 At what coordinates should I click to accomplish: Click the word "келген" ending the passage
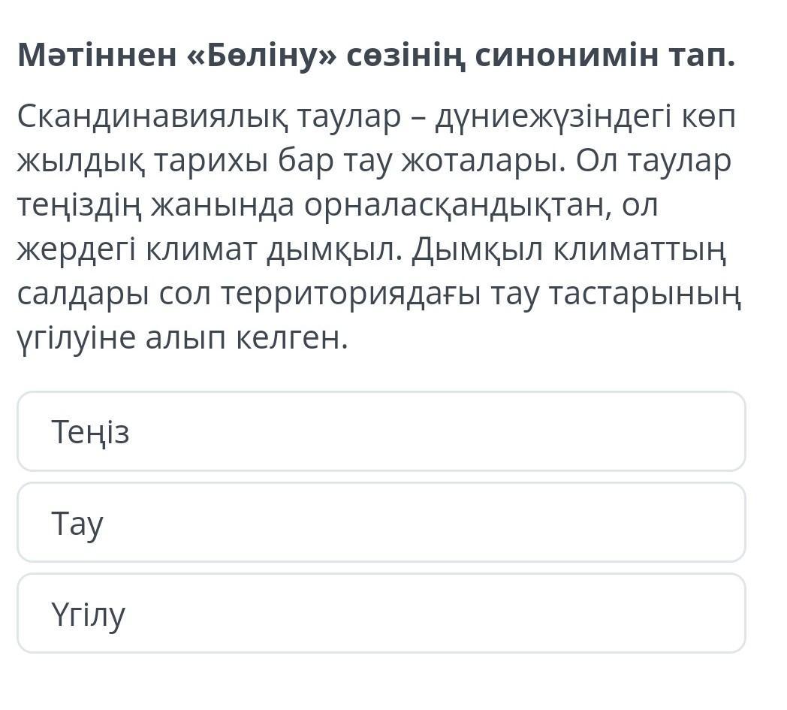291,339
